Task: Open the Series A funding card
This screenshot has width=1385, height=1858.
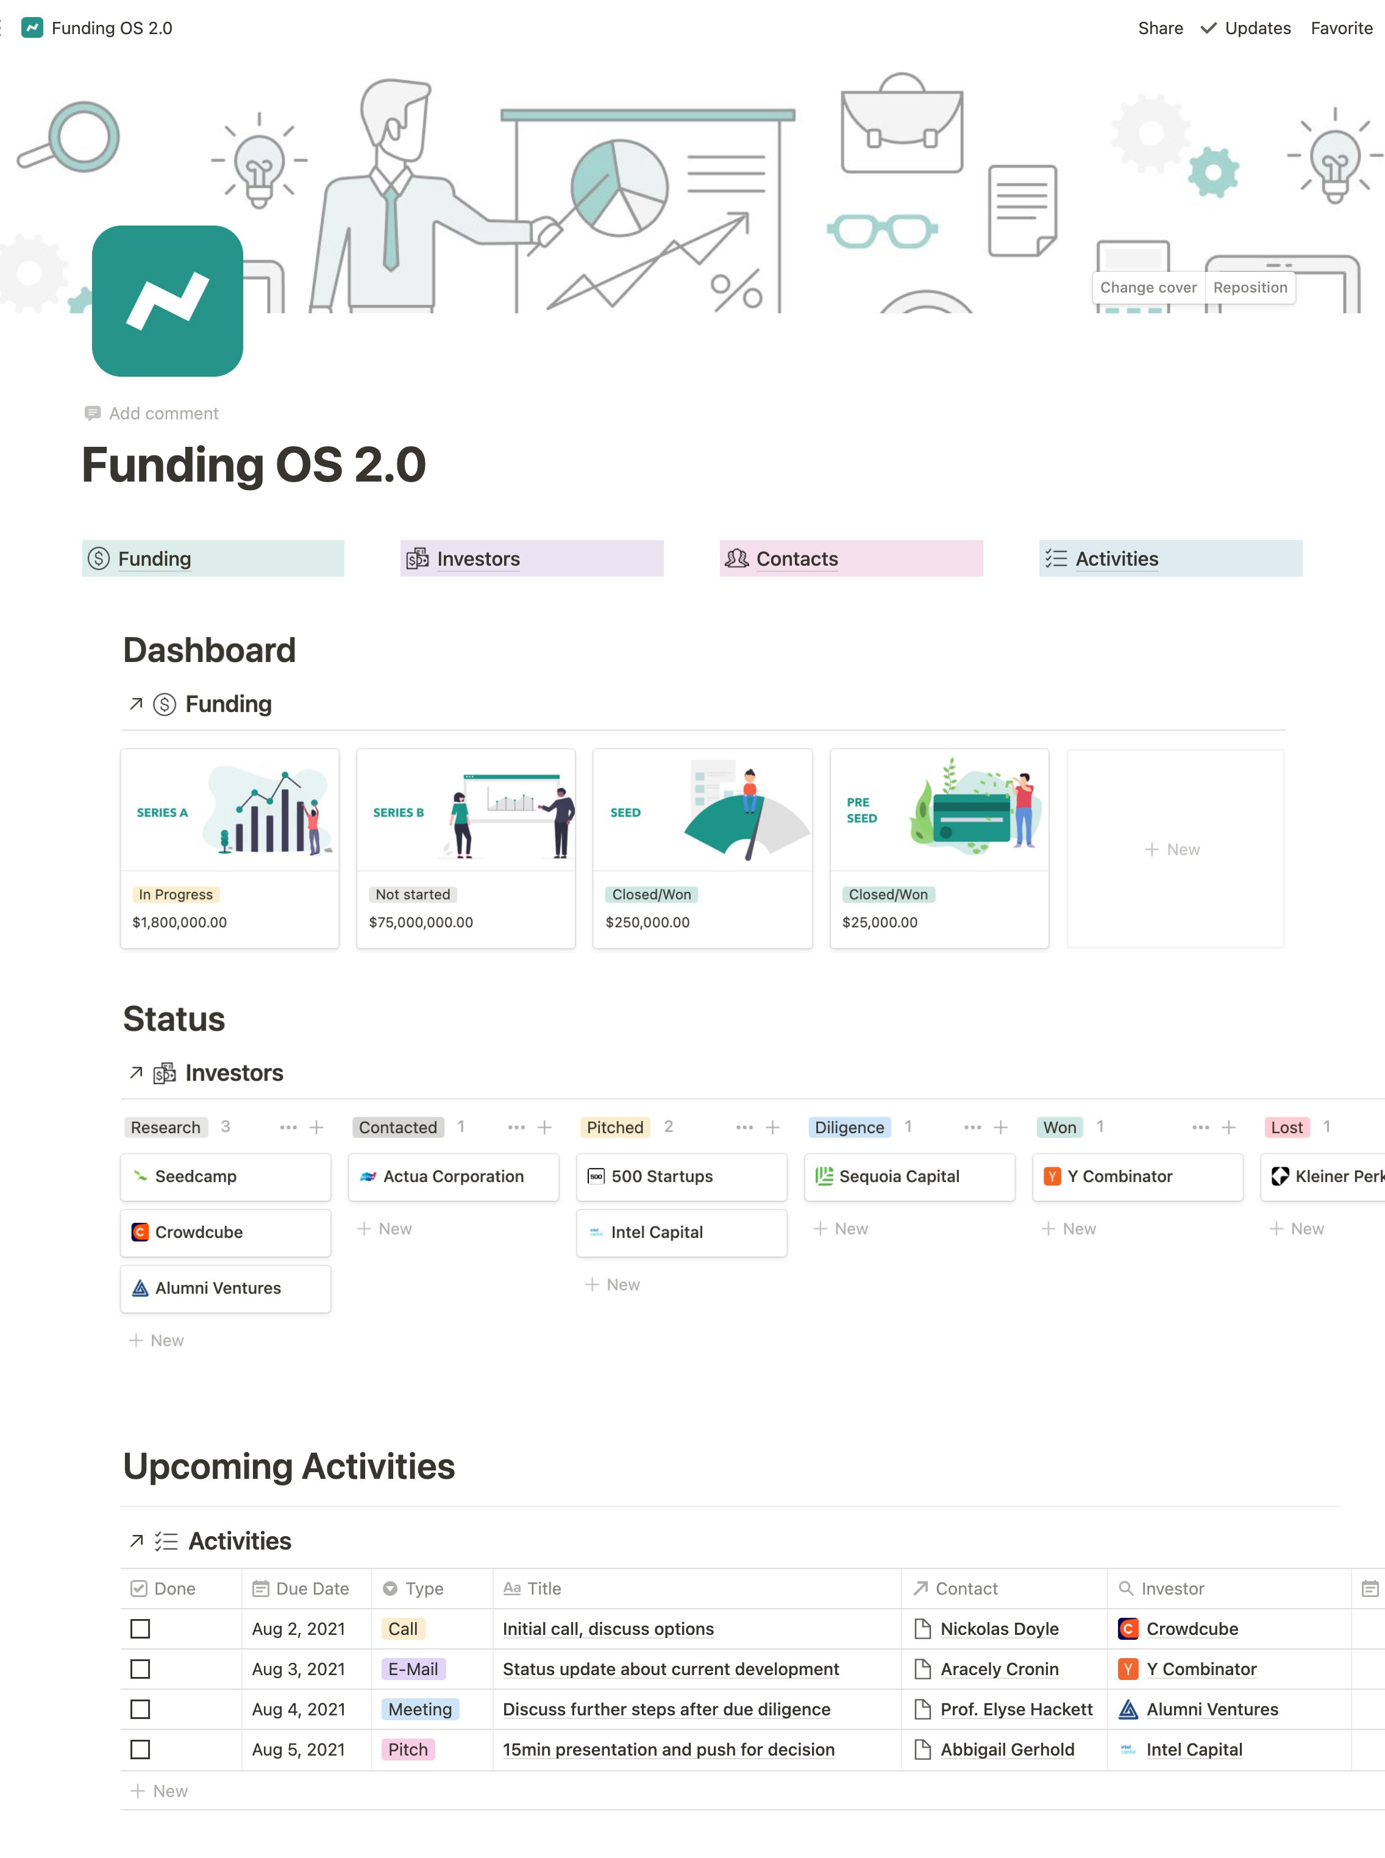Action: (230, 848)
